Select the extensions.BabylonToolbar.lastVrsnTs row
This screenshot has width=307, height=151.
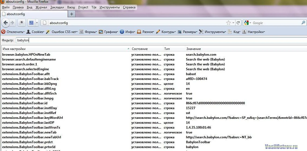click(x=154, y=127)
